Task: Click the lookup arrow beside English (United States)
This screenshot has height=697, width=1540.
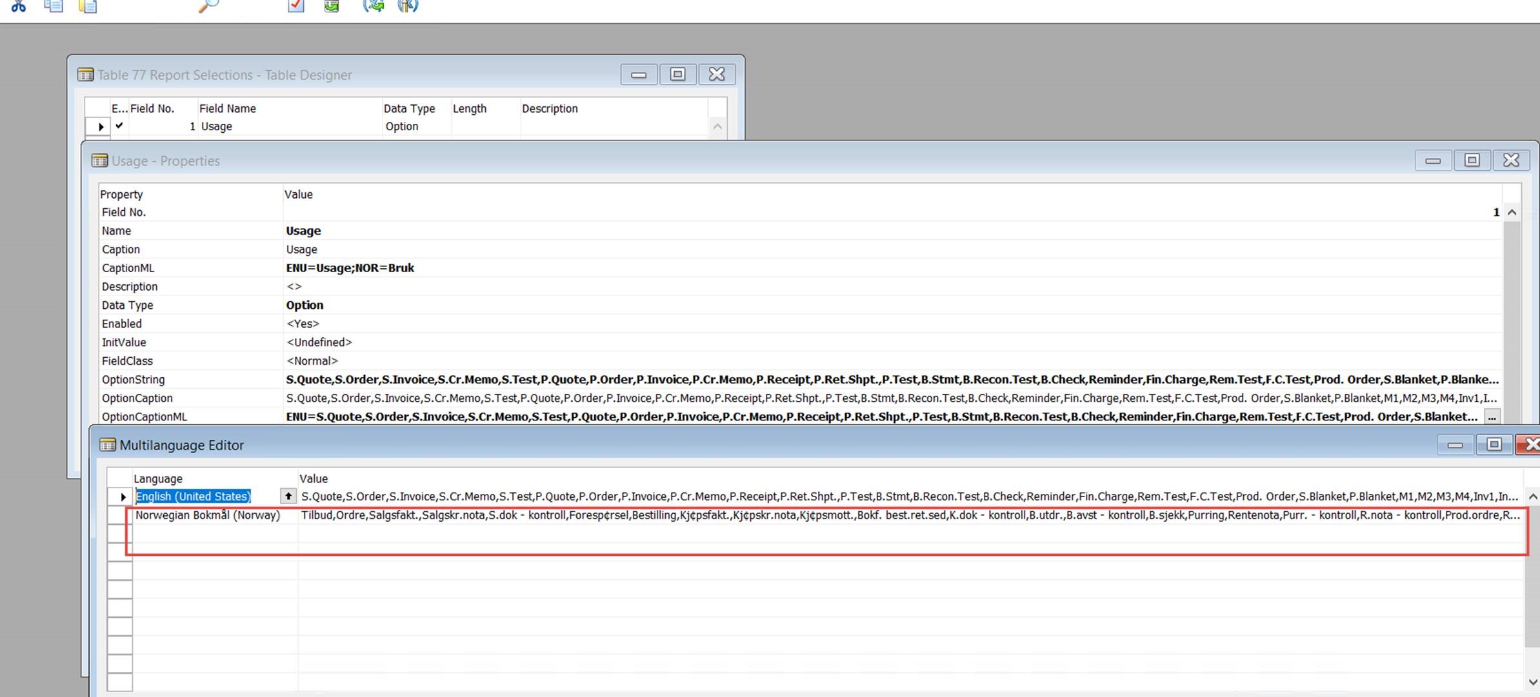Action: click(288, 496)
